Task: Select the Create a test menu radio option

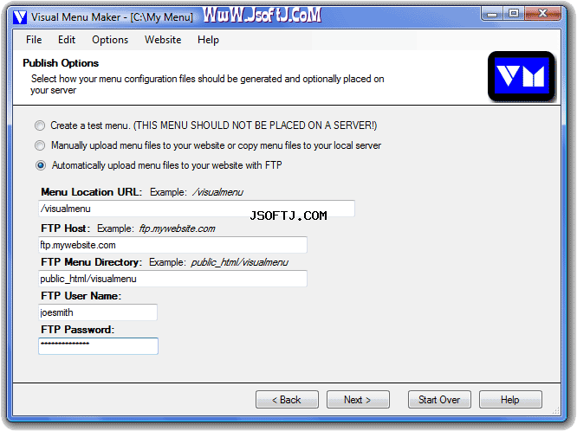Action: [x=40, y=125]
